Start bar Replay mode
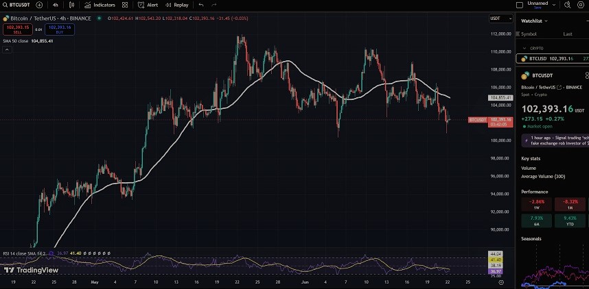 [177, 5]
